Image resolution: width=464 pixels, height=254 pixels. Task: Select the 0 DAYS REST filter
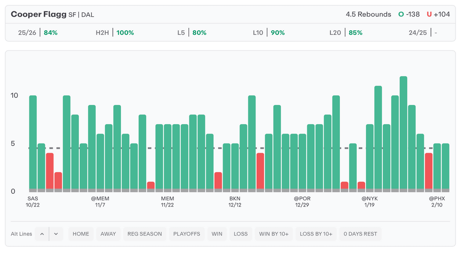(361, 234)
